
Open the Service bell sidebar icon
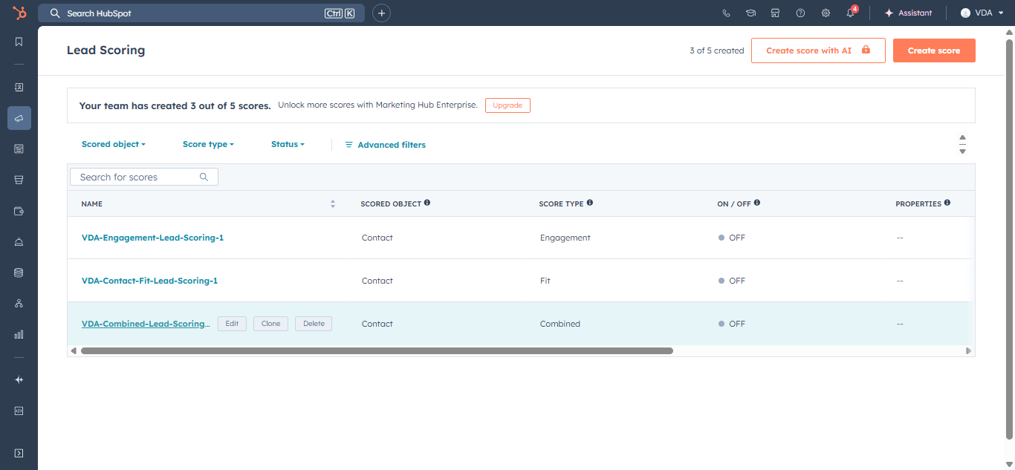coord(19,242)
